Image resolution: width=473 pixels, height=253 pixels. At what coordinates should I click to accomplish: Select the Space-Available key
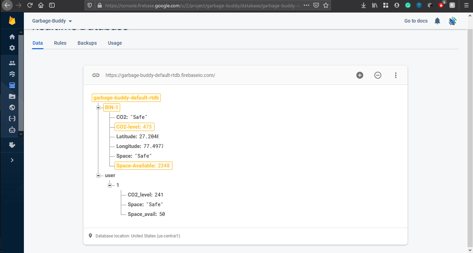(136, 166)
